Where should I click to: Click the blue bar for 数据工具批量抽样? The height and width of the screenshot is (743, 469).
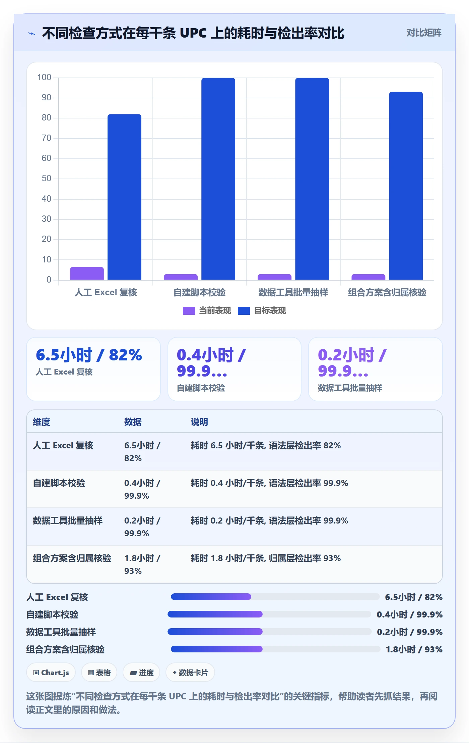tap(312, 179)
